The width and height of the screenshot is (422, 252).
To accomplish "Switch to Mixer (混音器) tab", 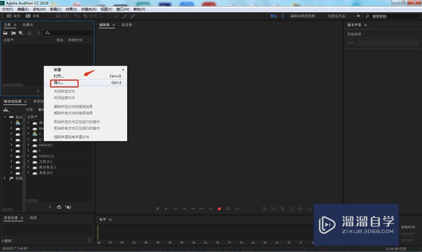I will [x=127, y=25].
